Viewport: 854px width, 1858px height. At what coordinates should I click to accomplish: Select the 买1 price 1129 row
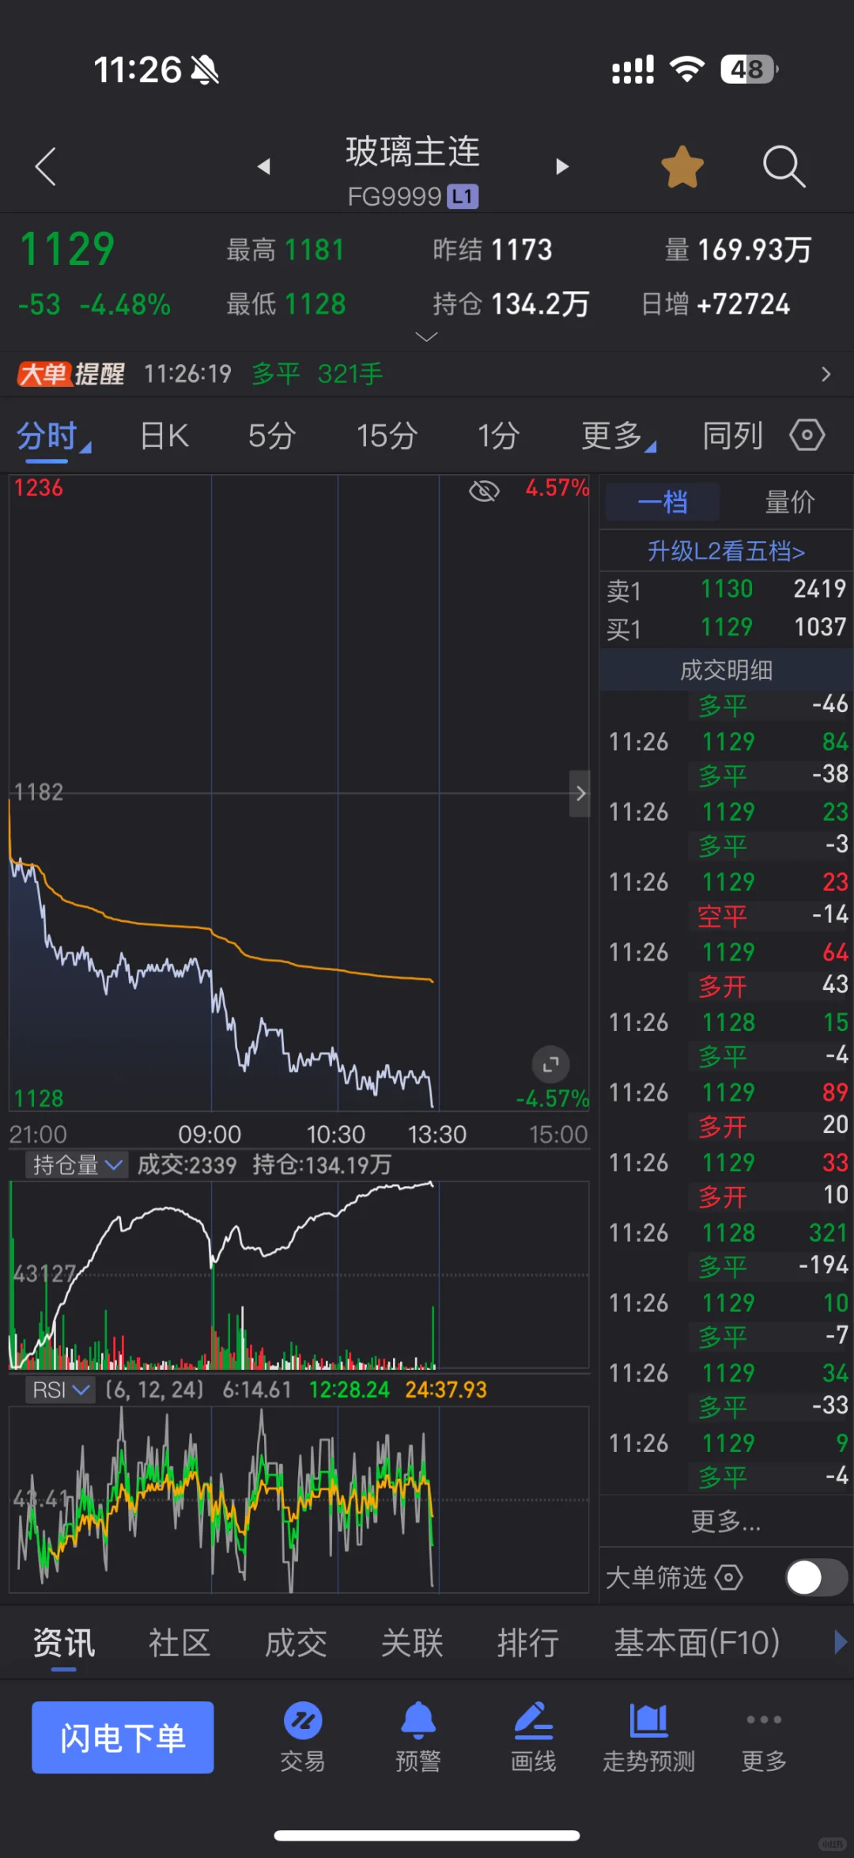(x=726, y=628)
